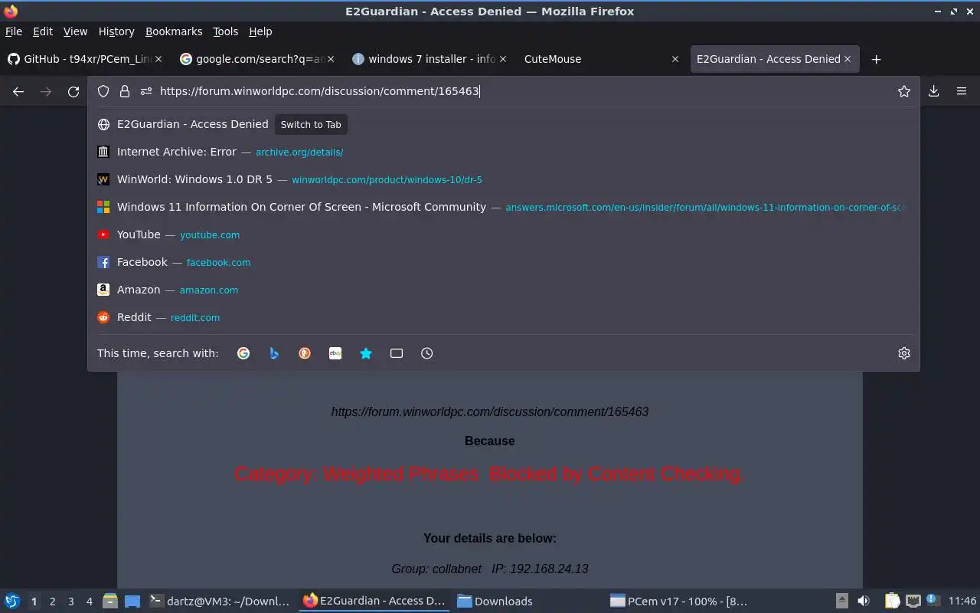Open the volume speaker tray icon
The height and width of the screenshot is (613, 980).
[863, 602]
